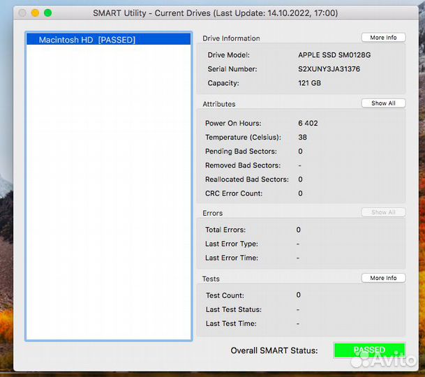Click the Last Error Type label
The image size is (425, 377).
pos(232,244)
